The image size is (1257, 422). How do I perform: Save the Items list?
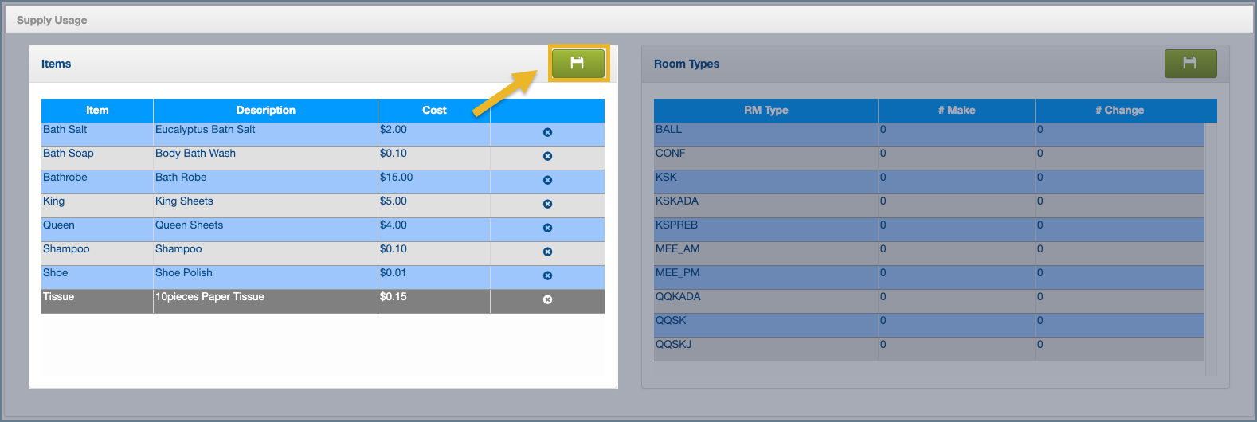578,64
